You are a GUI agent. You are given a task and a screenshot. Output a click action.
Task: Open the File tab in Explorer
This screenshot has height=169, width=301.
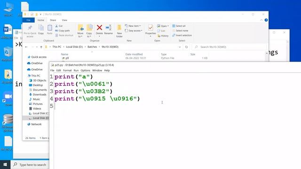point(28,20)
